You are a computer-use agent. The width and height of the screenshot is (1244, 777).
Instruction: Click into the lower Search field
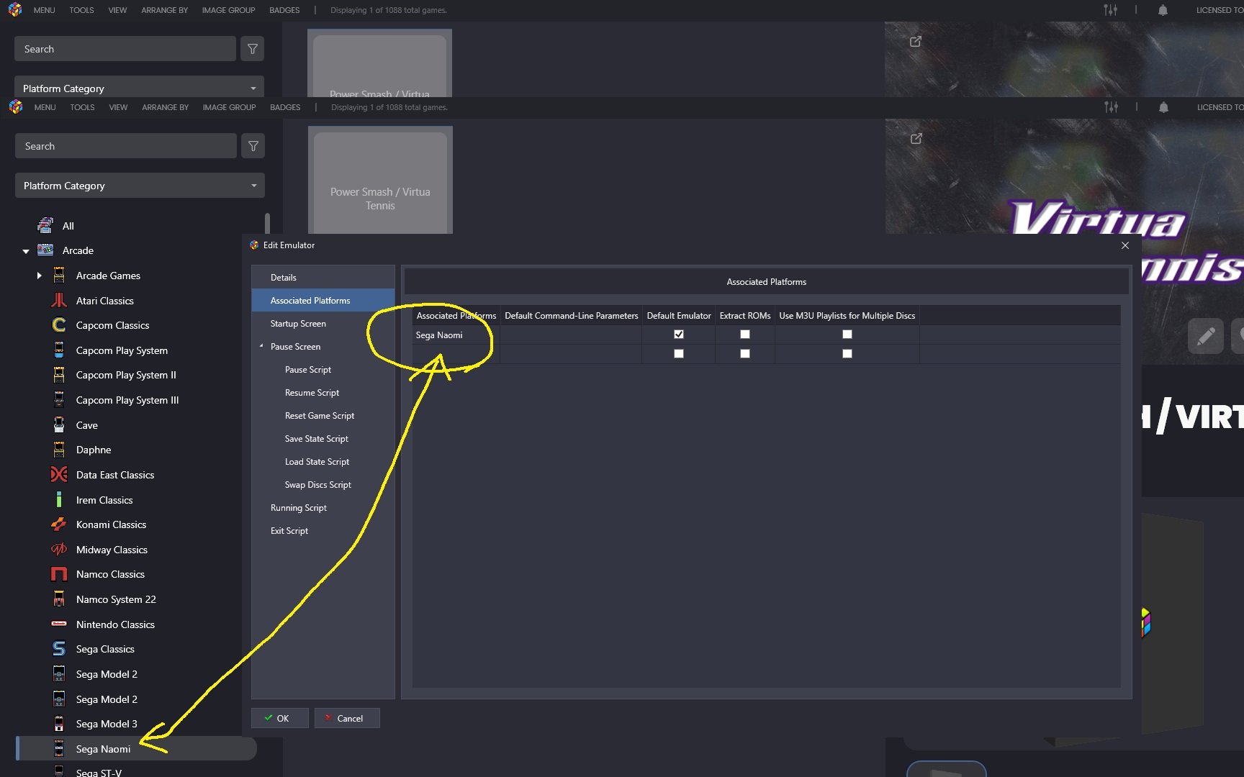point(125,146)
